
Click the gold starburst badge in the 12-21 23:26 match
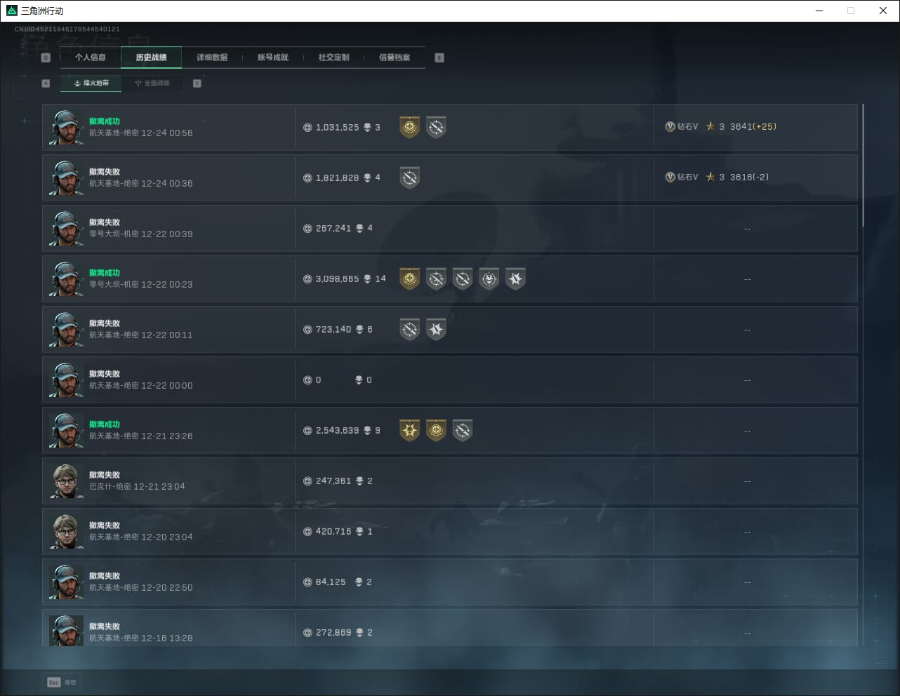click(x=409, y=430)
